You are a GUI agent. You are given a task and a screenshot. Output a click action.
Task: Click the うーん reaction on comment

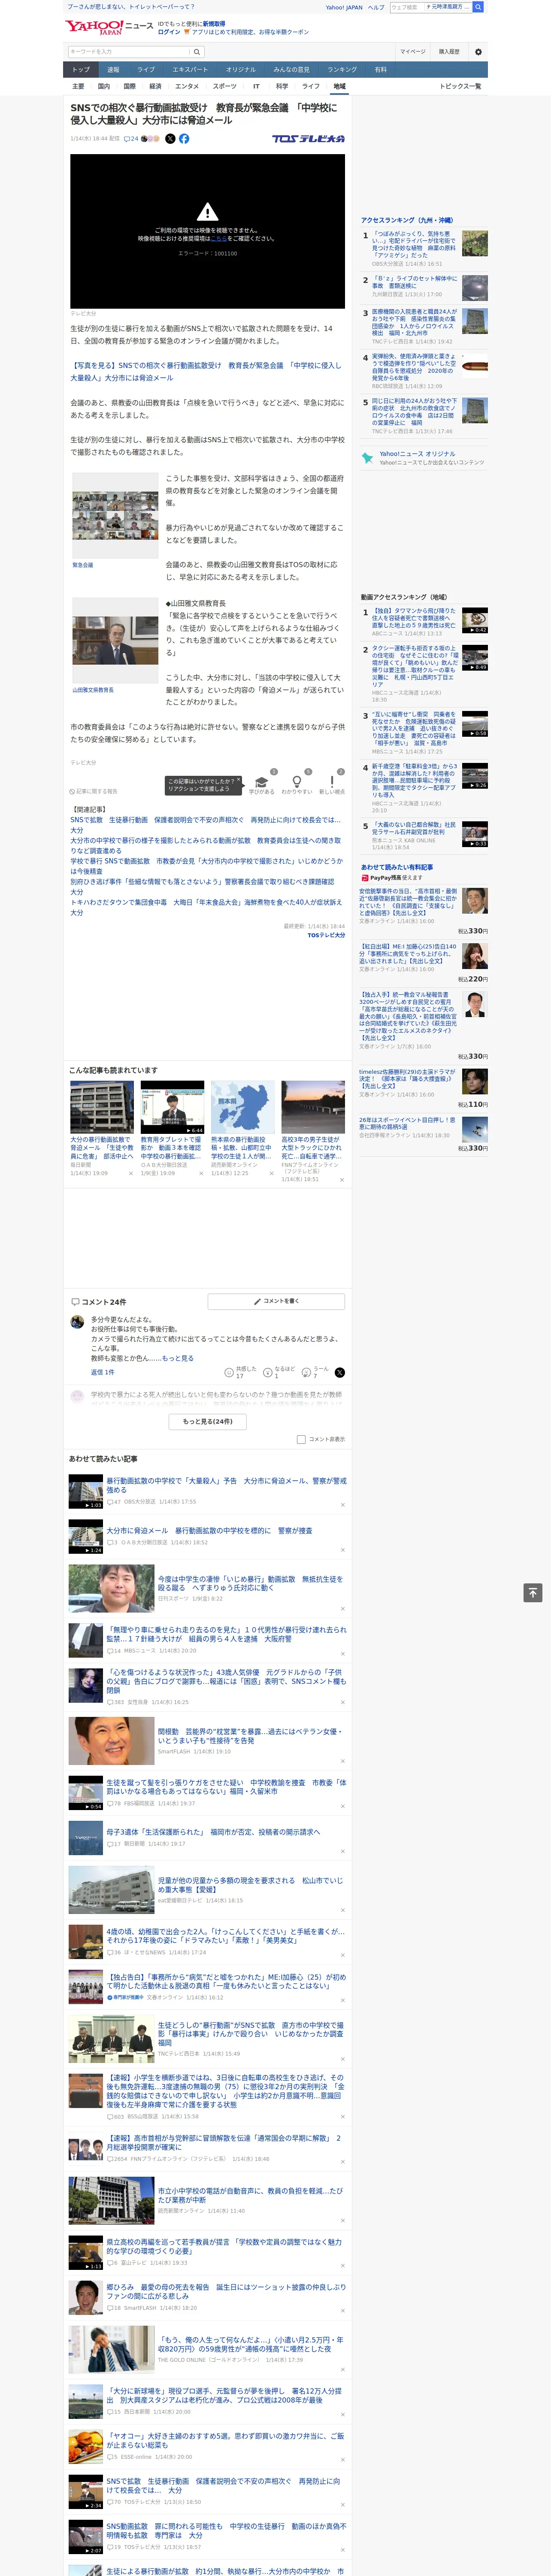coord(307,1373)
